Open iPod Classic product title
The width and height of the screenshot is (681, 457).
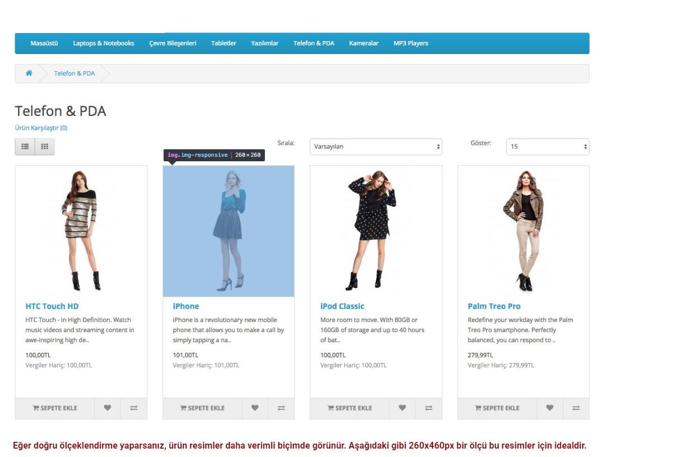[x=342, y=306]
